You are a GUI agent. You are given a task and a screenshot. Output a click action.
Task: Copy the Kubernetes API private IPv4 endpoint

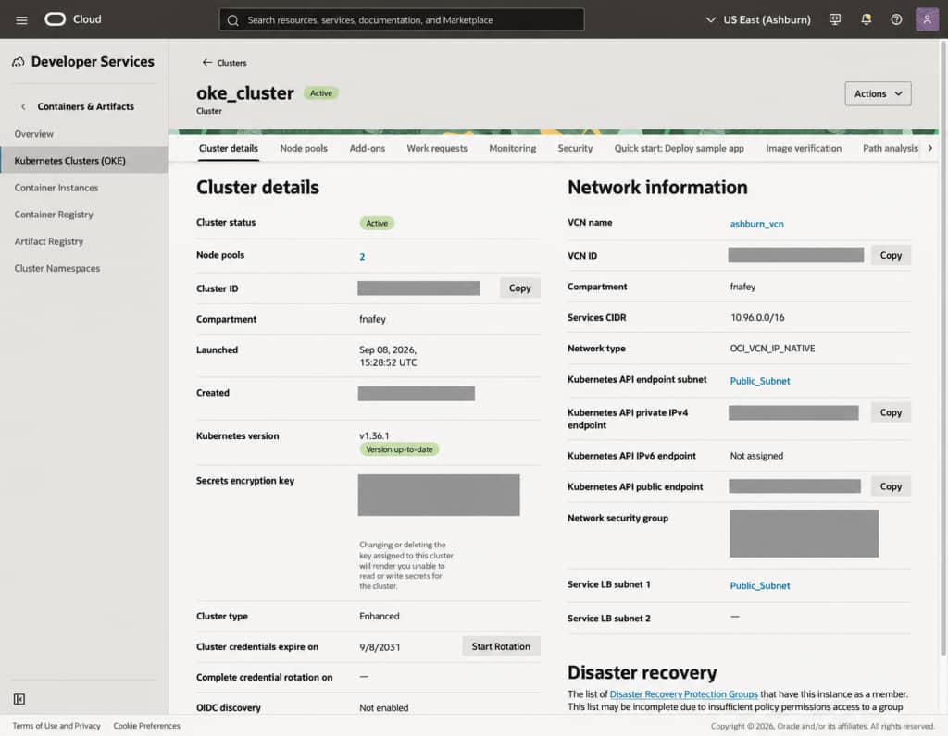[891, 412]
